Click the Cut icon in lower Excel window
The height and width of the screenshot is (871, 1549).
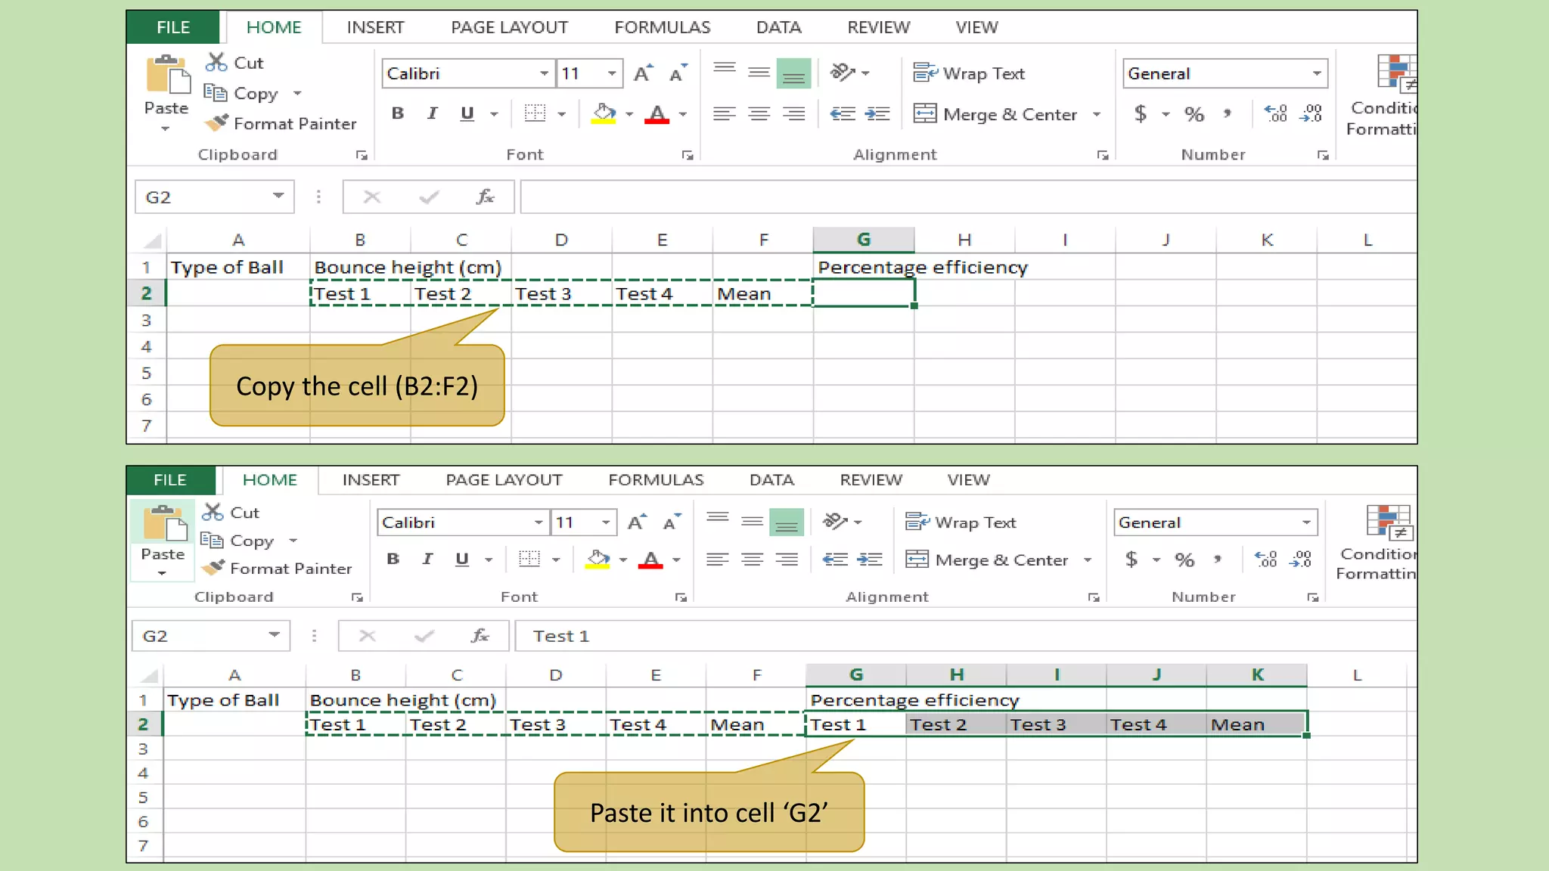coord(213,512)
